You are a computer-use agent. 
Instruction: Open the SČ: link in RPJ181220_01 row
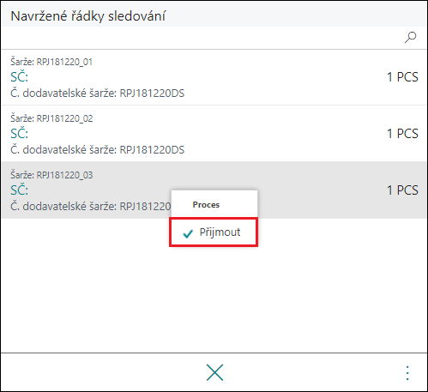[x=20, y=77]
